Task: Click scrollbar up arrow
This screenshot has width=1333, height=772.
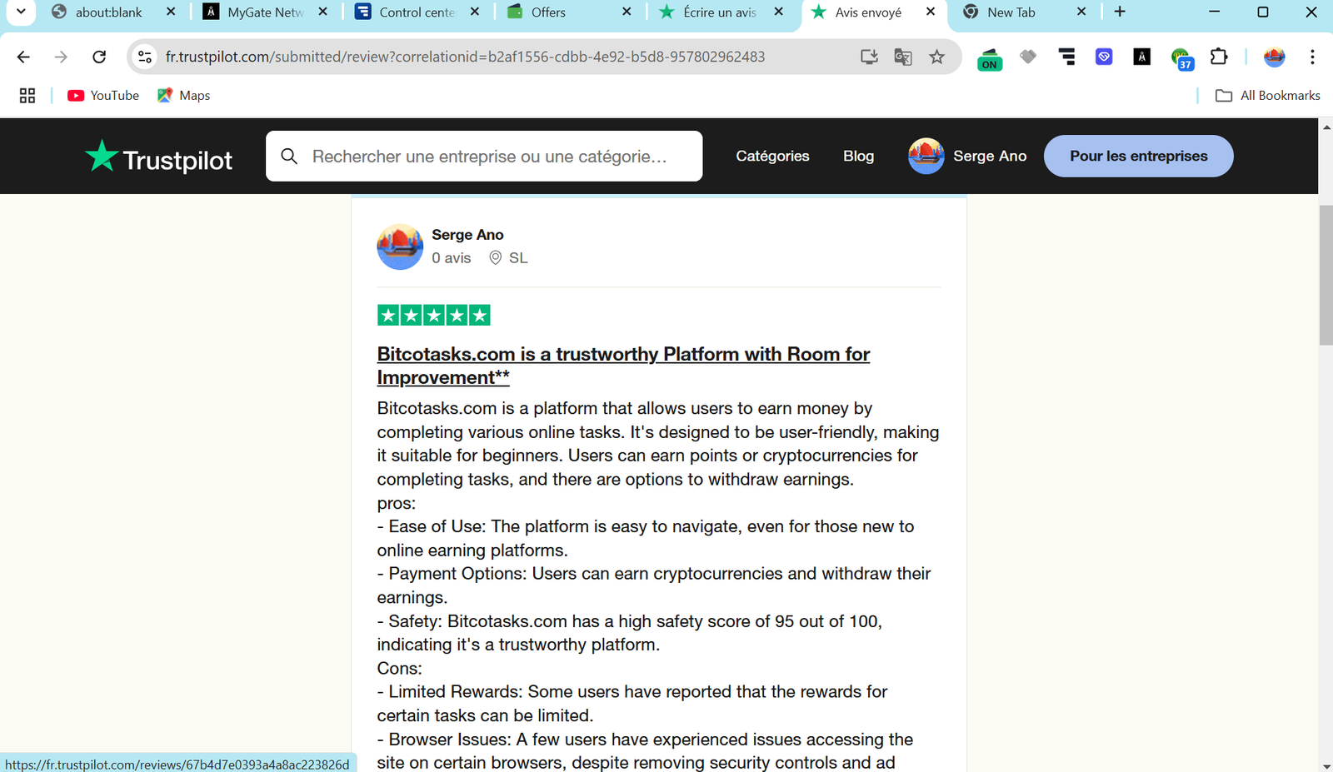Action: [x=1326, y=127]
